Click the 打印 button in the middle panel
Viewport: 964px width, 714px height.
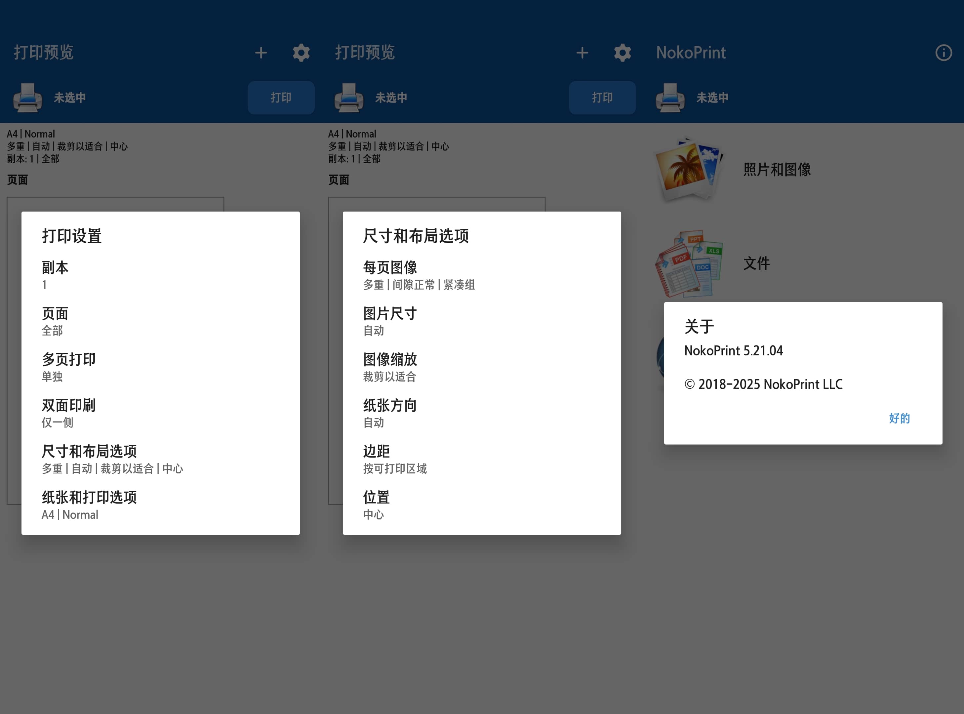(x=602, y=97)
